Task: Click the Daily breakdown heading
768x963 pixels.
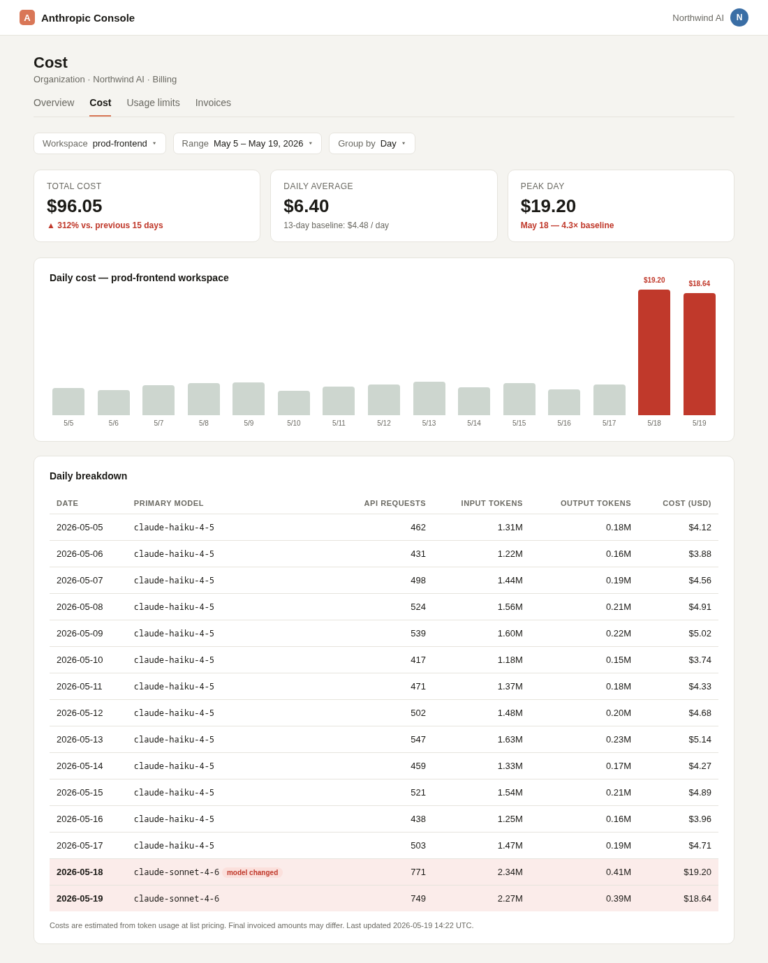Action: coord(88,476)
